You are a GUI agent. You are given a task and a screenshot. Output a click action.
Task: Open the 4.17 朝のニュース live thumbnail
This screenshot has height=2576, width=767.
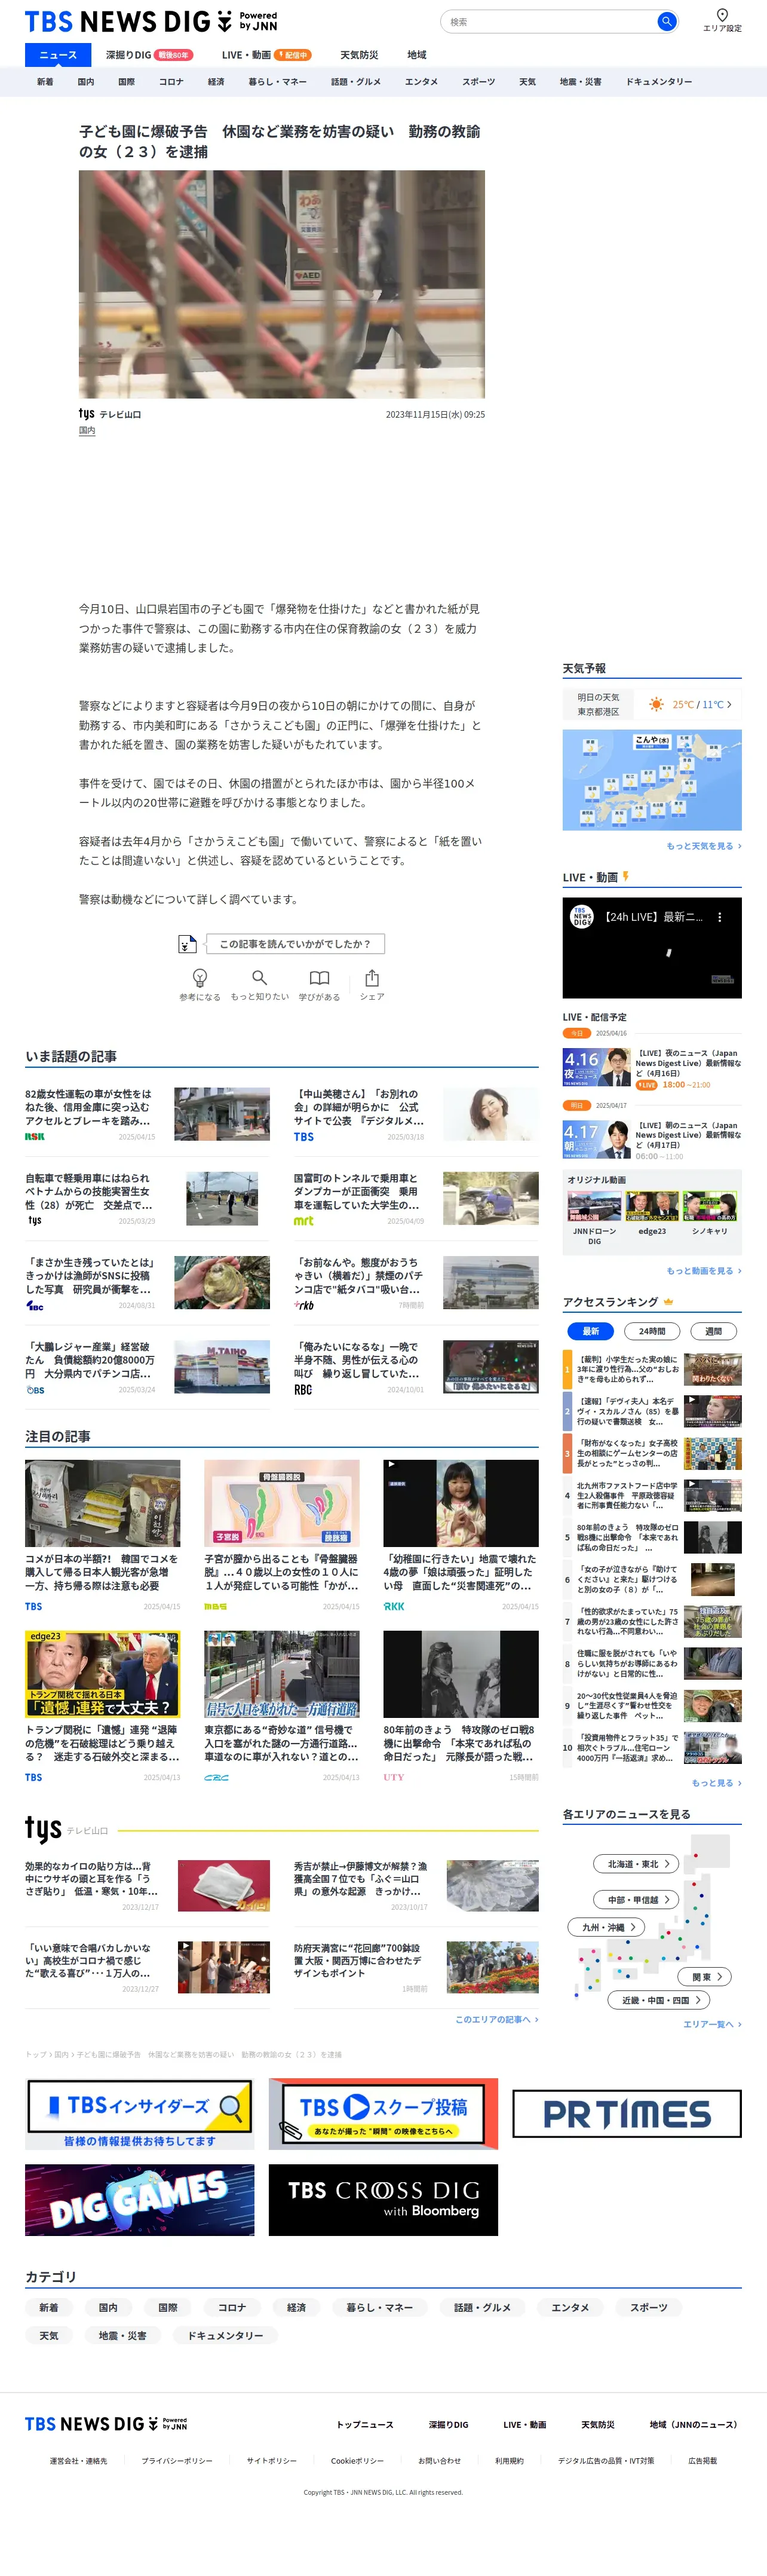coord(597,1139)
